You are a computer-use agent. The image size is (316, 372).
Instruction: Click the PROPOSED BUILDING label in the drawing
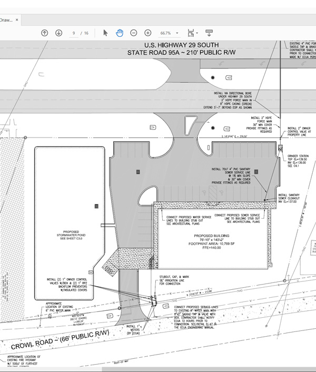click(211, 236)
